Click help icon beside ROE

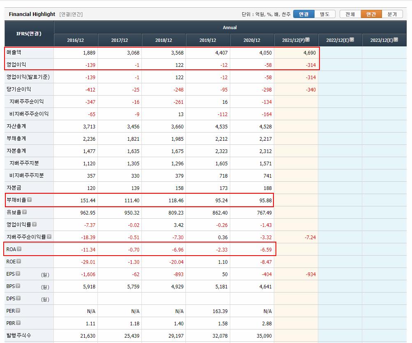[x=19, y=261]
